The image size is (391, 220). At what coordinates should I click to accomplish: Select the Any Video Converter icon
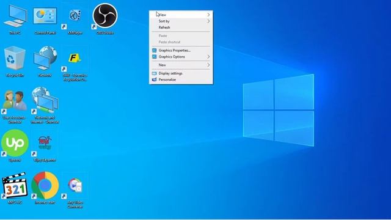coord(75,185)
